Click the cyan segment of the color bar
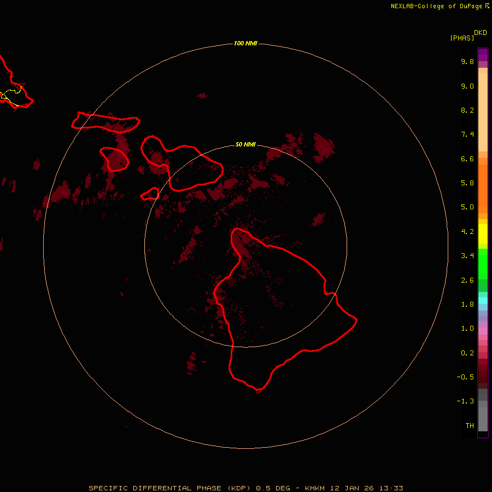Screen dimensions: 492x492 [483, 301]
